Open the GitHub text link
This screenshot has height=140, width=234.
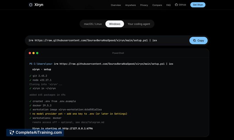pyautogui.click(x=182, y=5)
